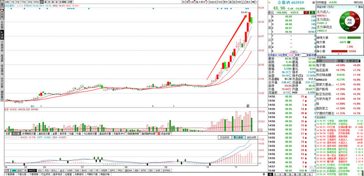
Task: Select the 15分 period button
Action: [24, 2]
